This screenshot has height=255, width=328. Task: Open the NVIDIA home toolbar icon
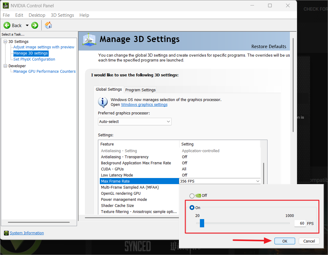48,25
